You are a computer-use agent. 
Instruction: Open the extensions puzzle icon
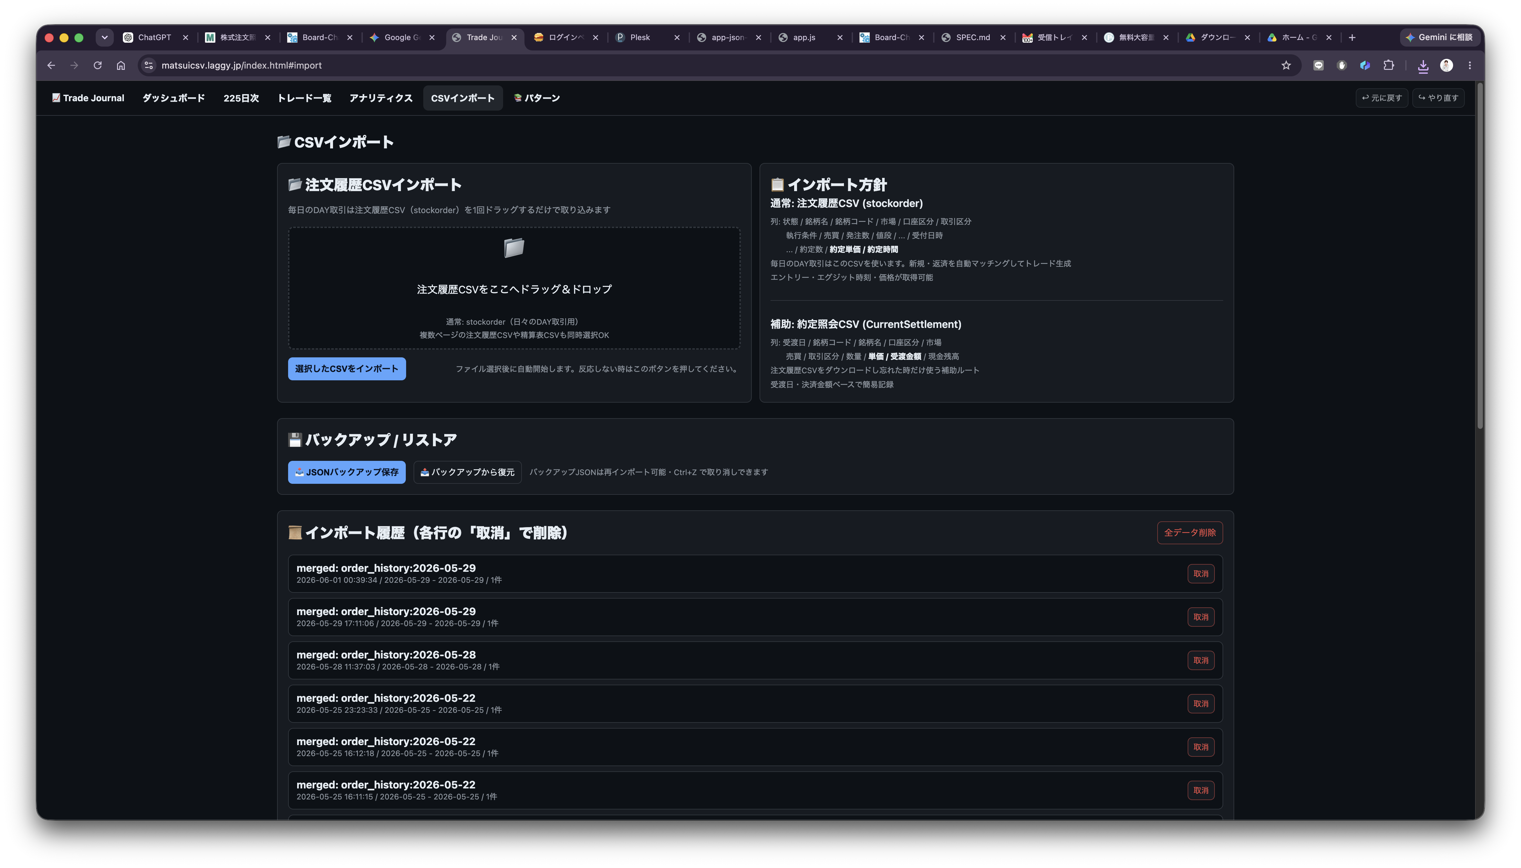(1389, 66)
